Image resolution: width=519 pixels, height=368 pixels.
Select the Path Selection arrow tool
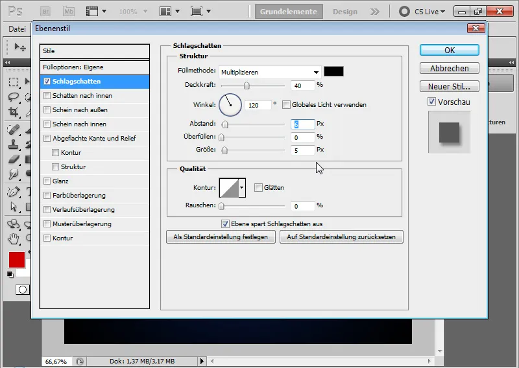pyautogui.click(x=13, y=207)
